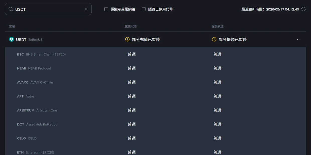Click the USDT Tether coin icon
This screenshot has height=155, width=311.
pos(12,39)
